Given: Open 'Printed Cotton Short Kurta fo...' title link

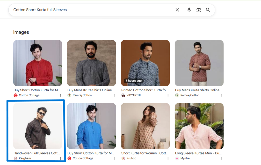Looking at the screenshot, I should tap(145, 90).
